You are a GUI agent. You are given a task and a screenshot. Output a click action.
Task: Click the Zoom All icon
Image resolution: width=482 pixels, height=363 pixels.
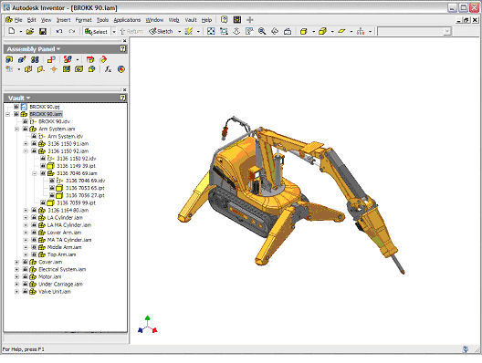pyautogui.click(x=211, y=31)
